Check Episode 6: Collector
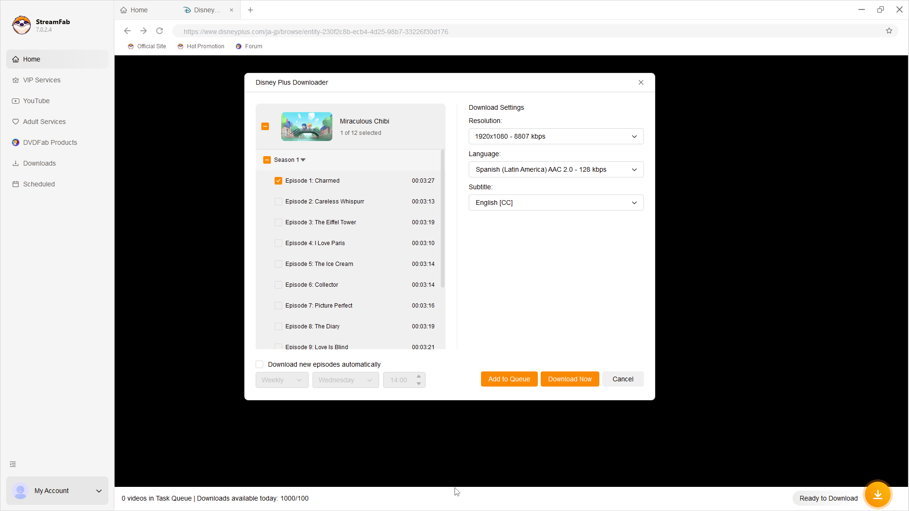Viewport: 909px width, 511px height. [278, 285]
